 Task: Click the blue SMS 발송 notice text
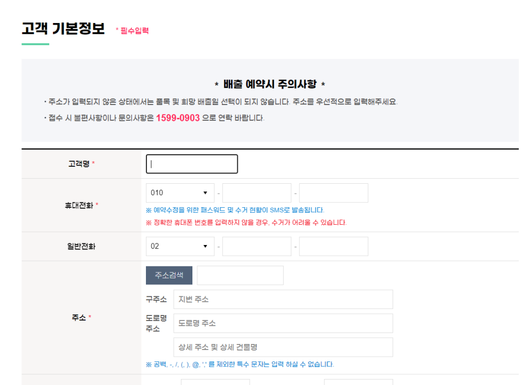tap(235, 210)
